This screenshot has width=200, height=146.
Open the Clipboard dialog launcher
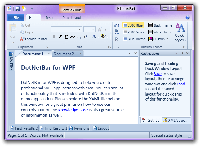pyautogui.click(x=46, y=47)
